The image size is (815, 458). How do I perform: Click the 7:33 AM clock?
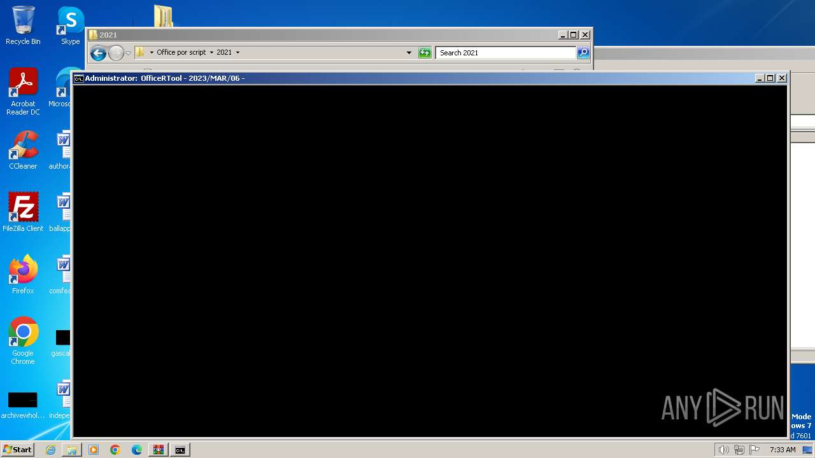tap(783, 450)
